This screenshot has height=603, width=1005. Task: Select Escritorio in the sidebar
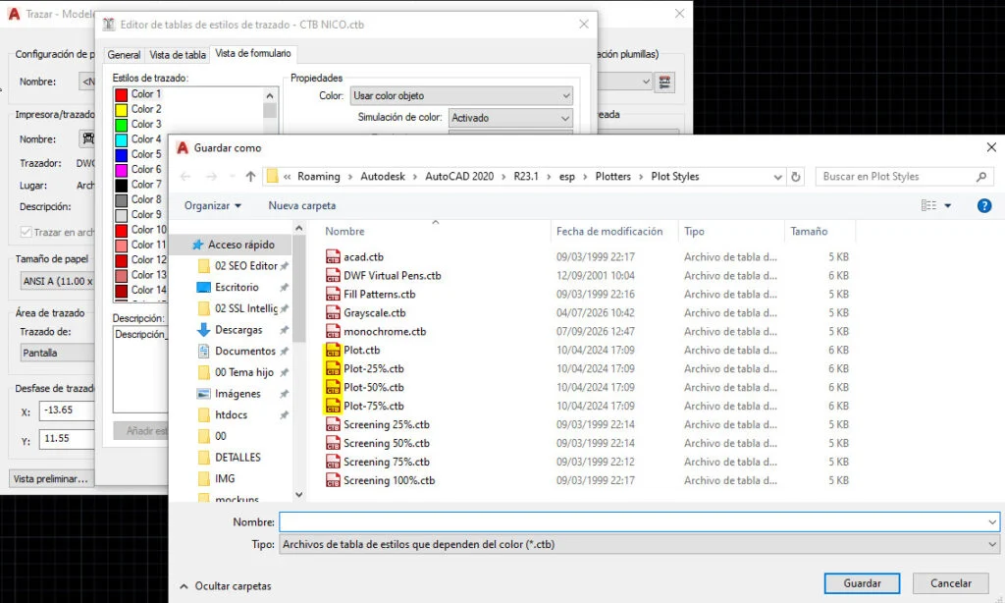pyautogui.click(x=237, y=287)
